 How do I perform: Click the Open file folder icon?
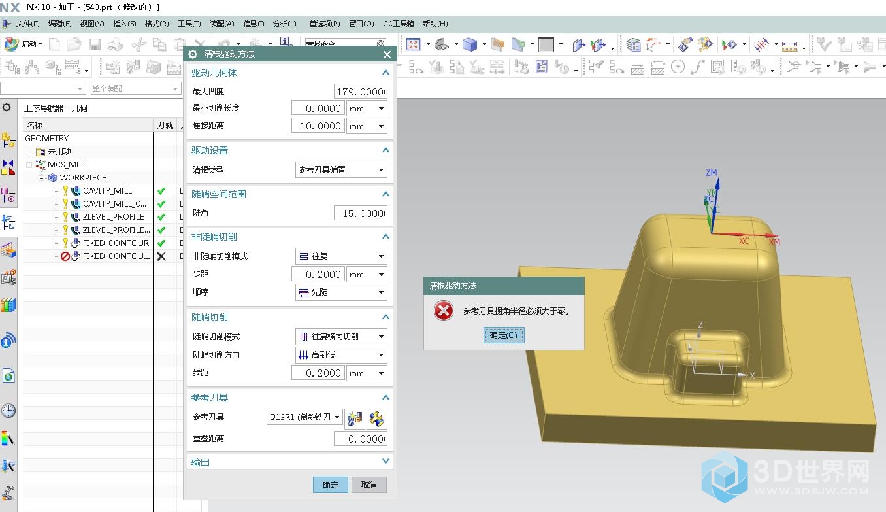click(x=74, y=44)
